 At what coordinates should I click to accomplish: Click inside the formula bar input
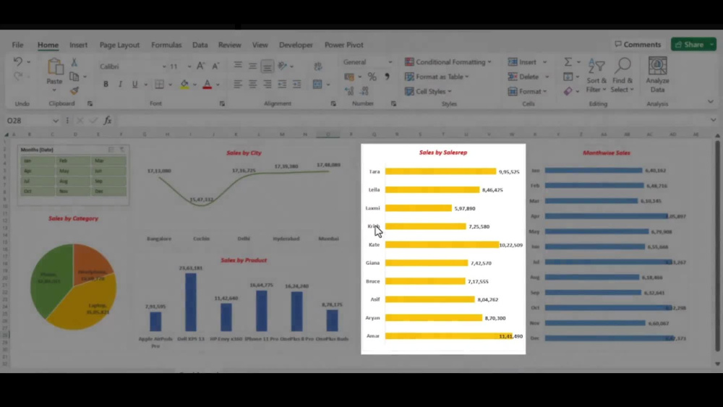pyautogui.click(x=411, y=120)
